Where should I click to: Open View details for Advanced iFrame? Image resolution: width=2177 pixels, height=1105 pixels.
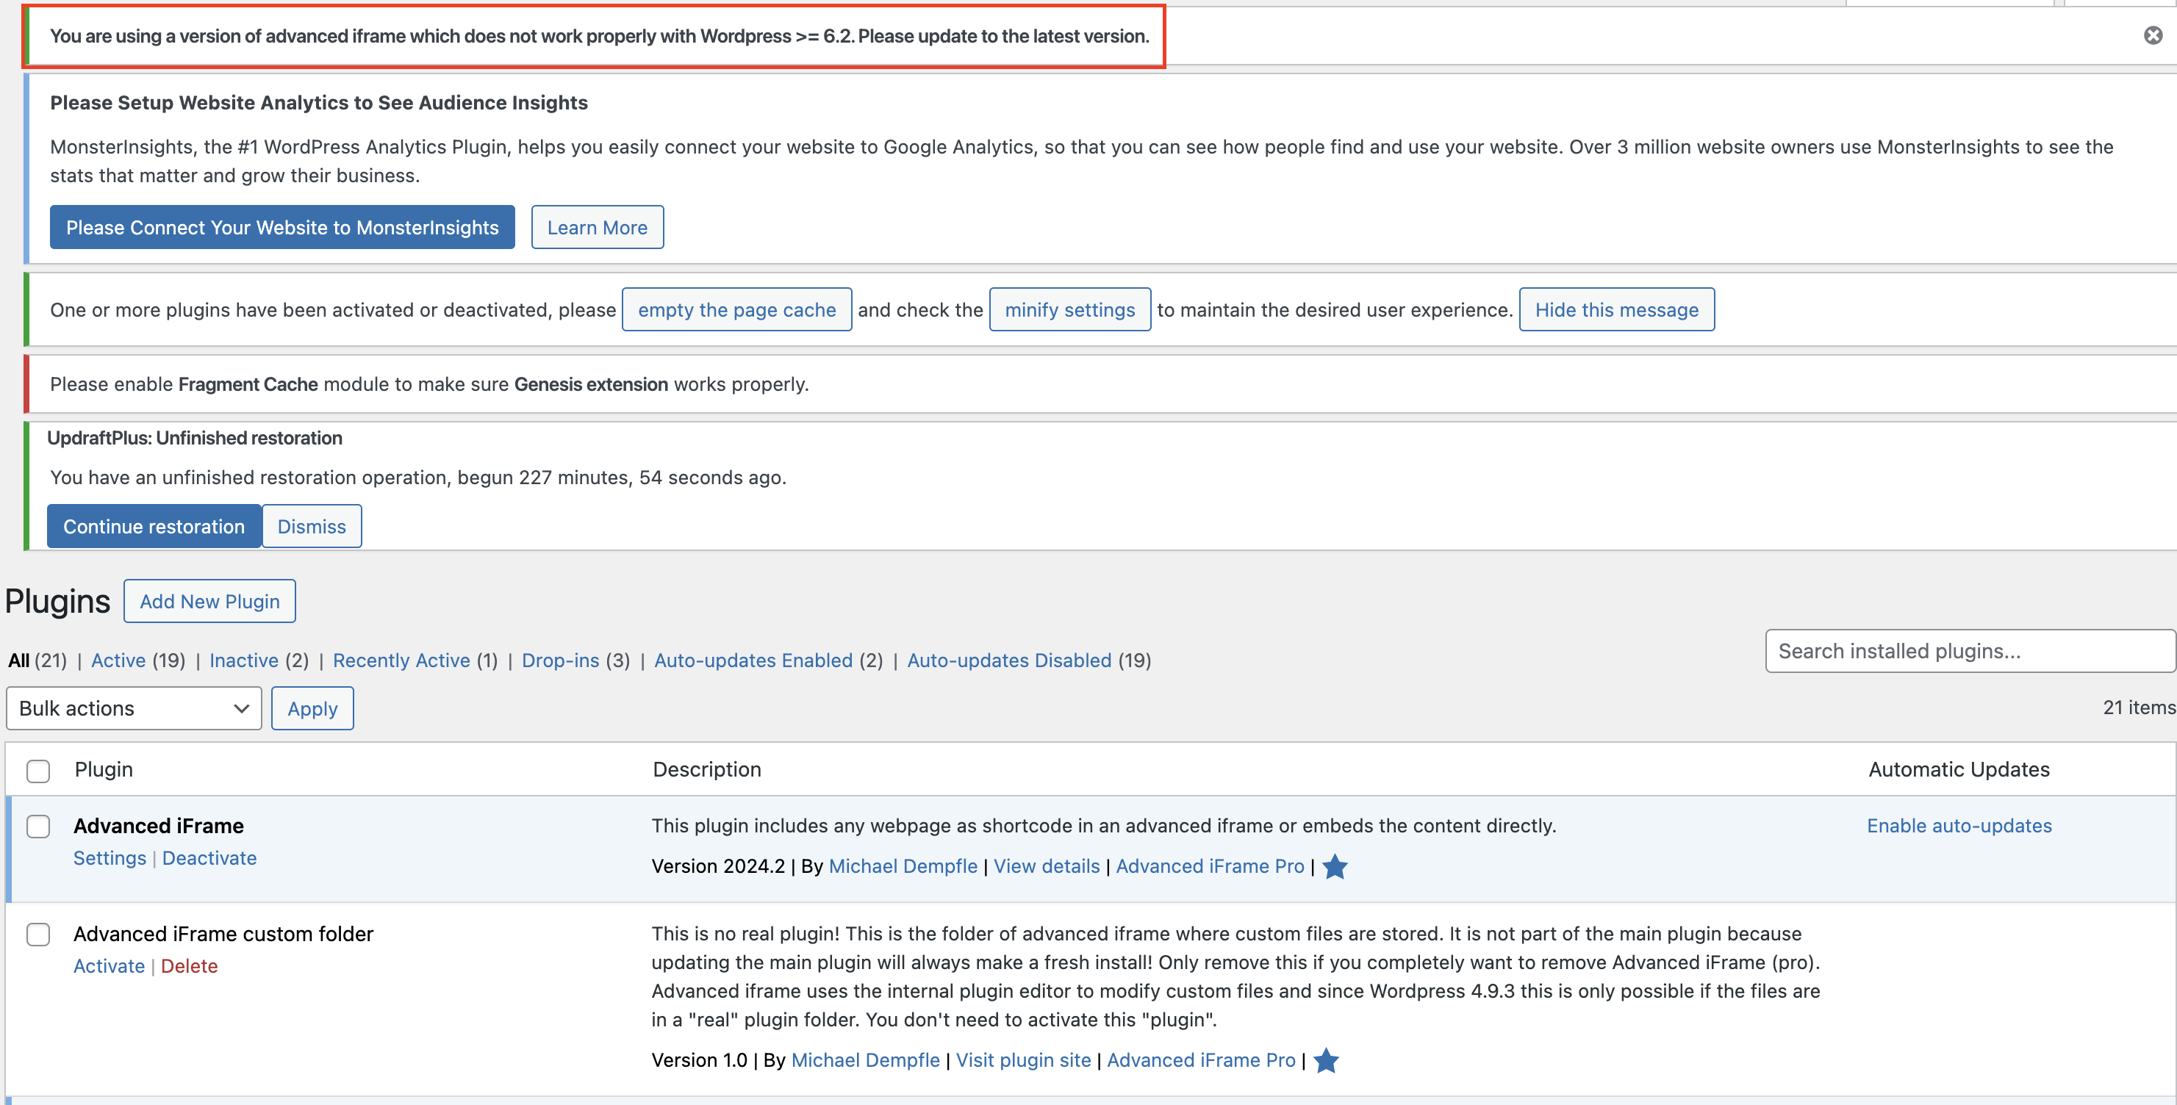(1047, 867)
